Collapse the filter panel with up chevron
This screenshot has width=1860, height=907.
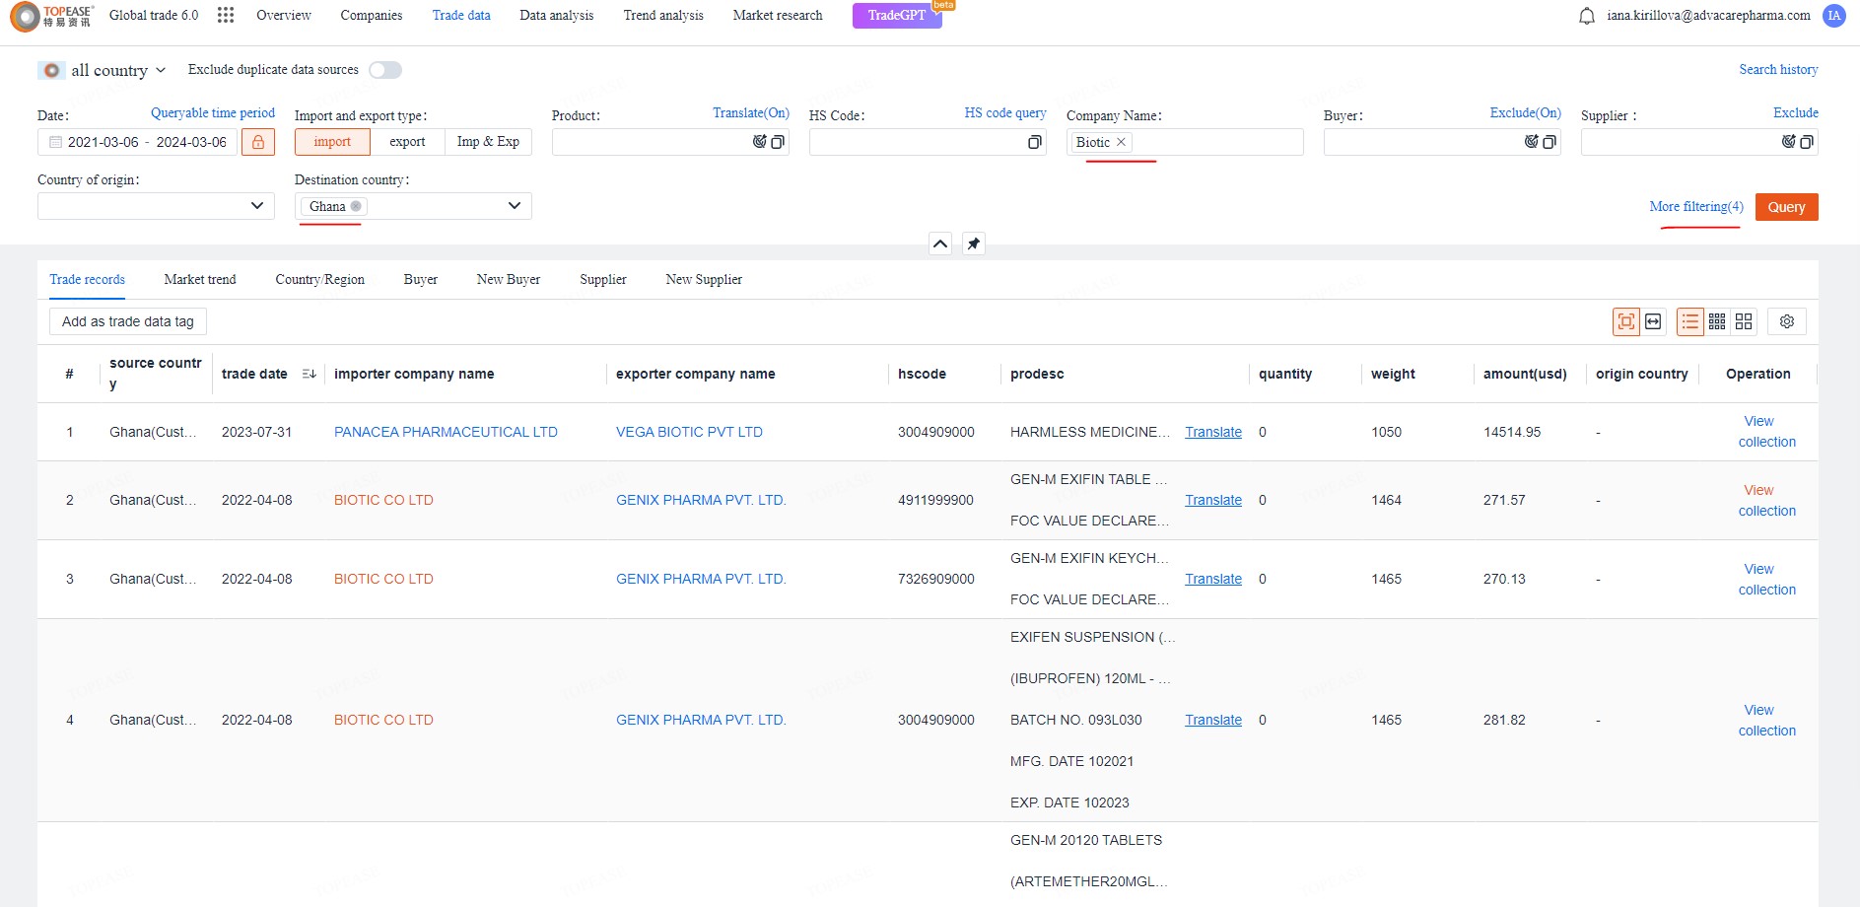click(940, 244)
